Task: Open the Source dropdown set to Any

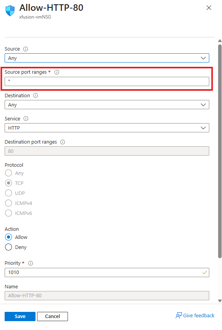Action: pyautogui.click(x=107, y=58)
